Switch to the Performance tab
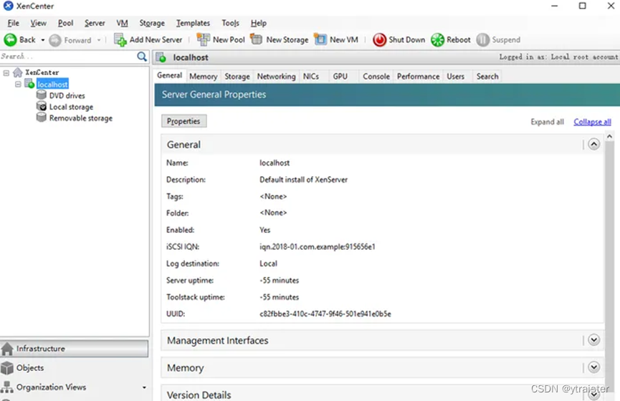 [x=419, y=76]
